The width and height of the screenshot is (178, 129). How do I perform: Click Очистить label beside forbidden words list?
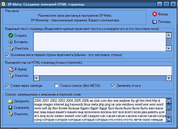click(21, 114)
